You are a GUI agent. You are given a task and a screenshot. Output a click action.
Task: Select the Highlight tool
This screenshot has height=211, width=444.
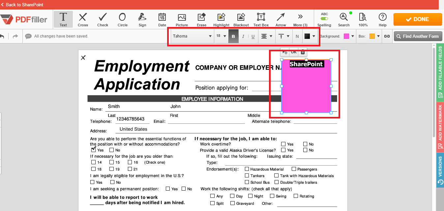click(x=221, y=19)
